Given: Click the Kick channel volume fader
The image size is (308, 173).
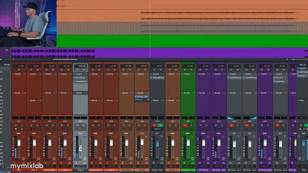Looking at the screenshot, I should tap(19, 143).
